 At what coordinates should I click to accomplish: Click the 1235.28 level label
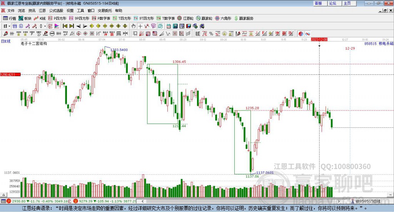[252, 108]
